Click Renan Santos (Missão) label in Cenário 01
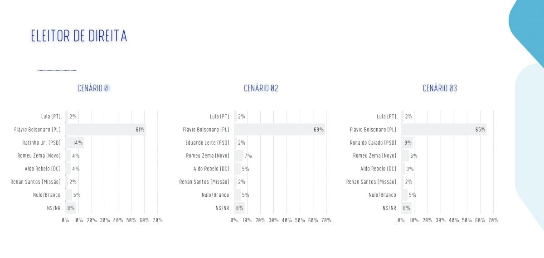Viewport: 544px width, 258px height. (35, 182)
